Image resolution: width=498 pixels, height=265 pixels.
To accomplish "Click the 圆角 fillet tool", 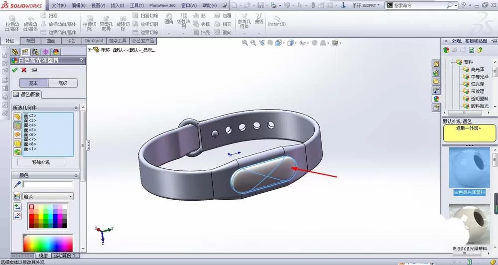I will pyautogui.click(x=169, y=19).
